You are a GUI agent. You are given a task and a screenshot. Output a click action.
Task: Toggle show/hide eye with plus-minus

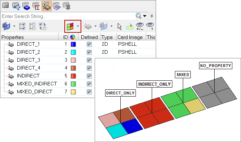coord(140,26)
